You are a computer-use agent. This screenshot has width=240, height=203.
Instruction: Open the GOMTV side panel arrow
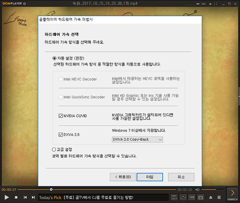coord(233,194)
